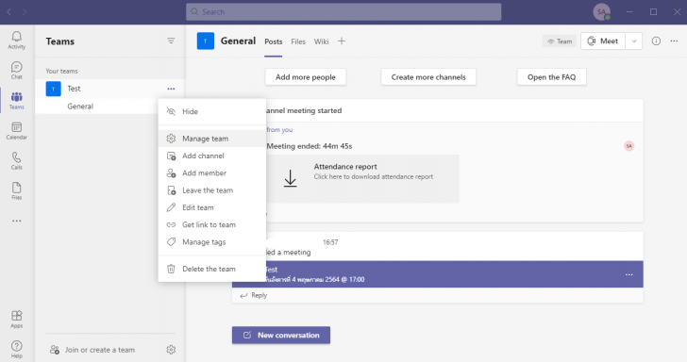
Task: Choose Get link to team
Action: [x=212, y=224]
